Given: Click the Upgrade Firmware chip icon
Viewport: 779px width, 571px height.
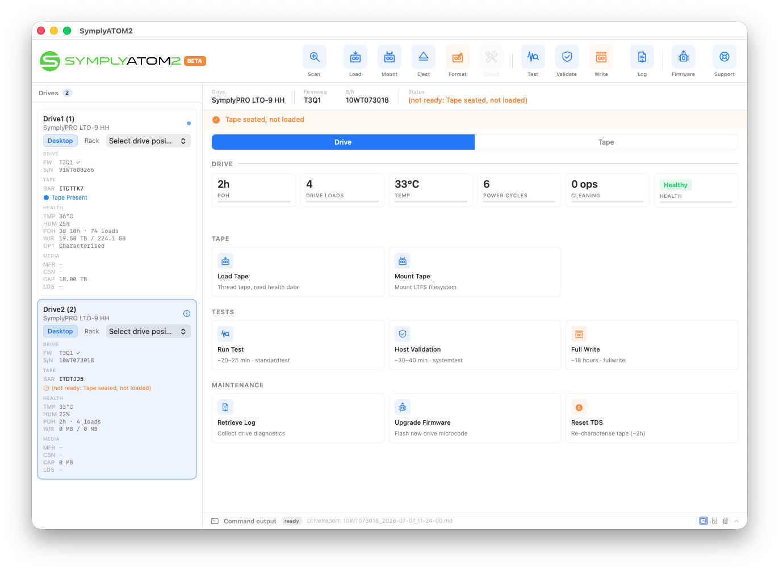Looking at the screenshot, I should 403,407.
